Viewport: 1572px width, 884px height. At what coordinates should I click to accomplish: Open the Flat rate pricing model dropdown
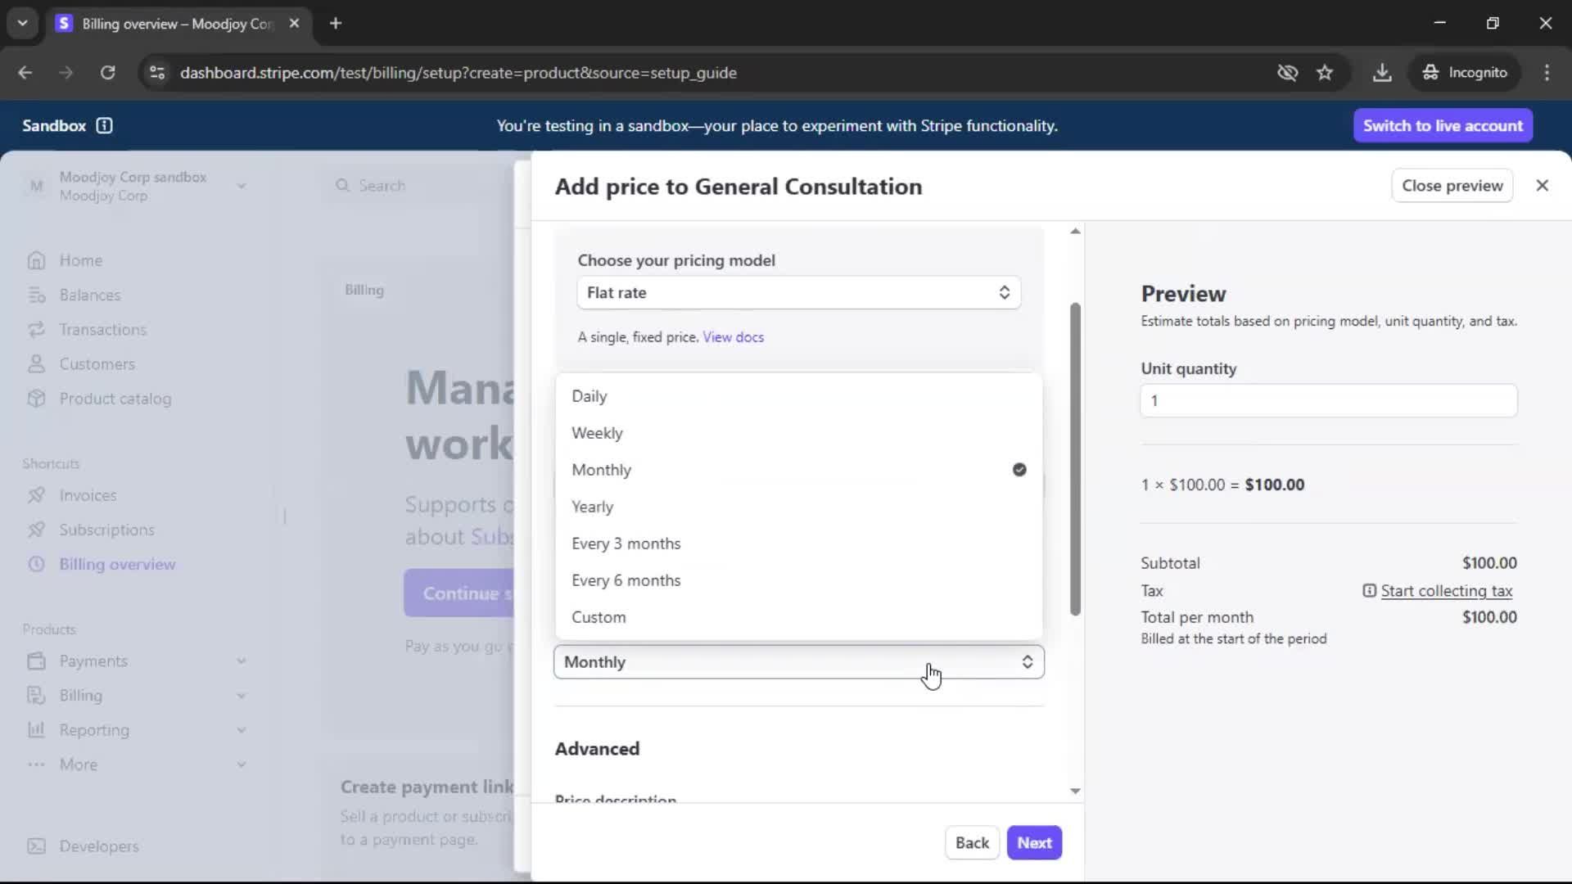[x=798, y=293]
